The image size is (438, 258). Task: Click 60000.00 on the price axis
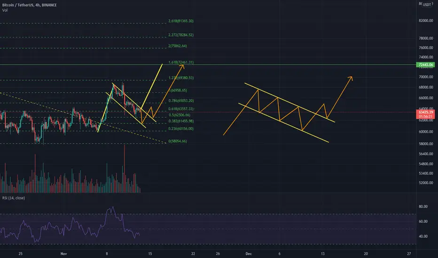[426, 132]
